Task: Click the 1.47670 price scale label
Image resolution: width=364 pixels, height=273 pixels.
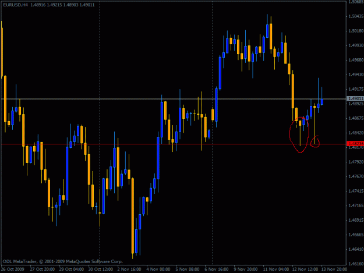Action: [x=356, y=176]
